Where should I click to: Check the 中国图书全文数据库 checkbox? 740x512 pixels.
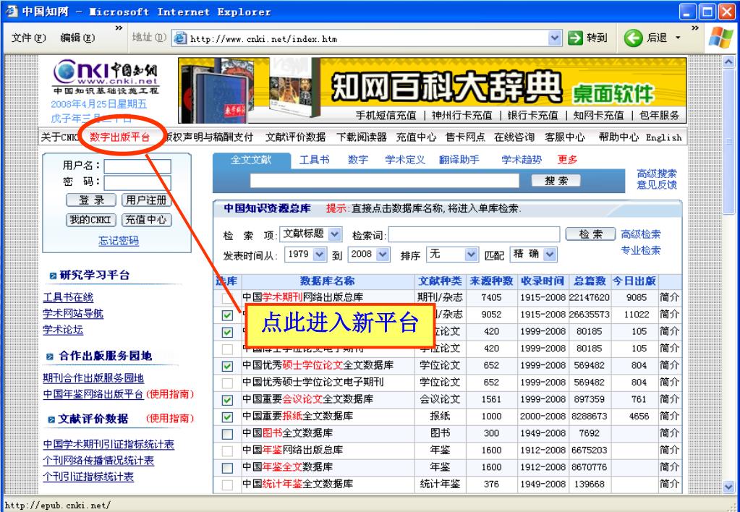tap(227, 434)
